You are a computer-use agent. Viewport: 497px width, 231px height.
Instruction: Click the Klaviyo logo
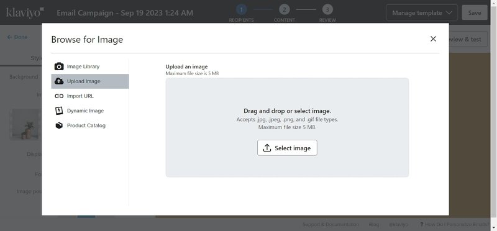pyautogui.click(x=25, y=12)
